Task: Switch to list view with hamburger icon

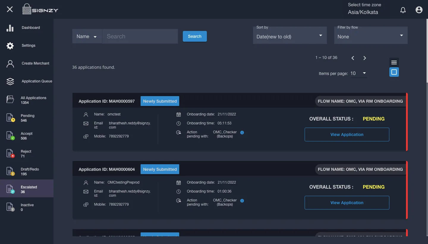Action: pos(394,62)
